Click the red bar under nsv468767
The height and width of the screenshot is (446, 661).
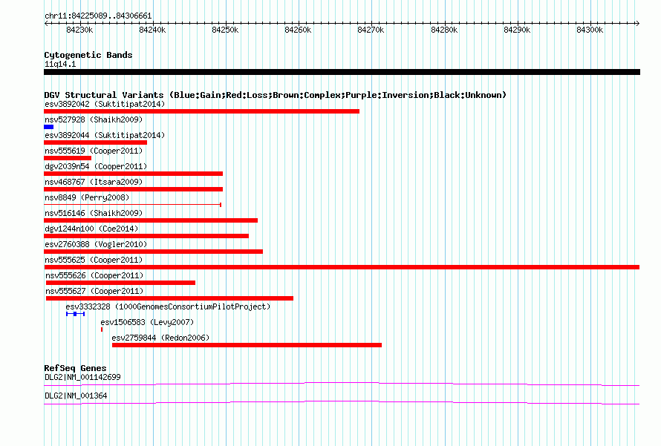(133, 189)
